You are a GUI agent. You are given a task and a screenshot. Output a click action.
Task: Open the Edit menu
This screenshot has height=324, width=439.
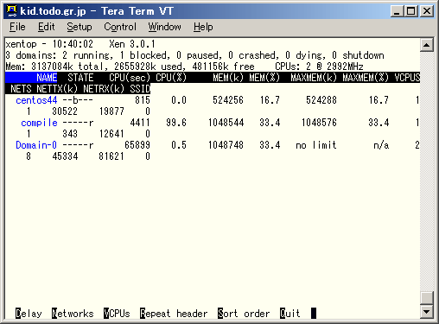tap(46, 27)
